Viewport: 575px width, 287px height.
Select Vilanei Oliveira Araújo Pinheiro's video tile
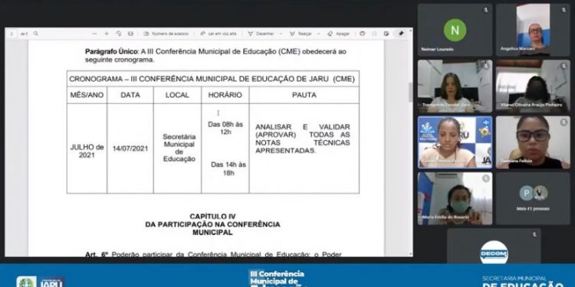pyautogui.click(x=533, y=86)
